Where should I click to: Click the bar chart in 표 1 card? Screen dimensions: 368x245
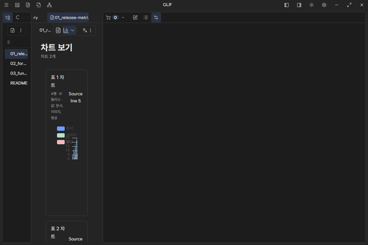[75, 148]
